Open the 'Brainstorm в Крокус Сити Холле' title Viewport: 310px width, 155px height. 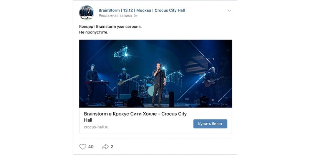(135, 117)
